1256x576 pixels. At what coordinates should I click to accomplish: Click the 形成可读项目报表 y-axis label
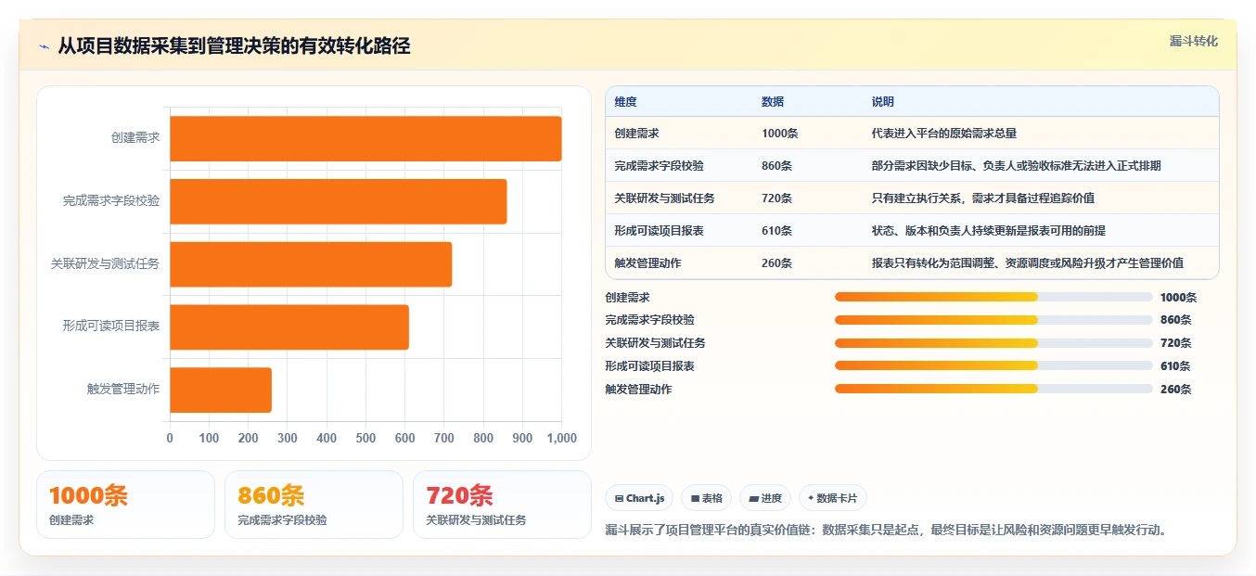111,326
